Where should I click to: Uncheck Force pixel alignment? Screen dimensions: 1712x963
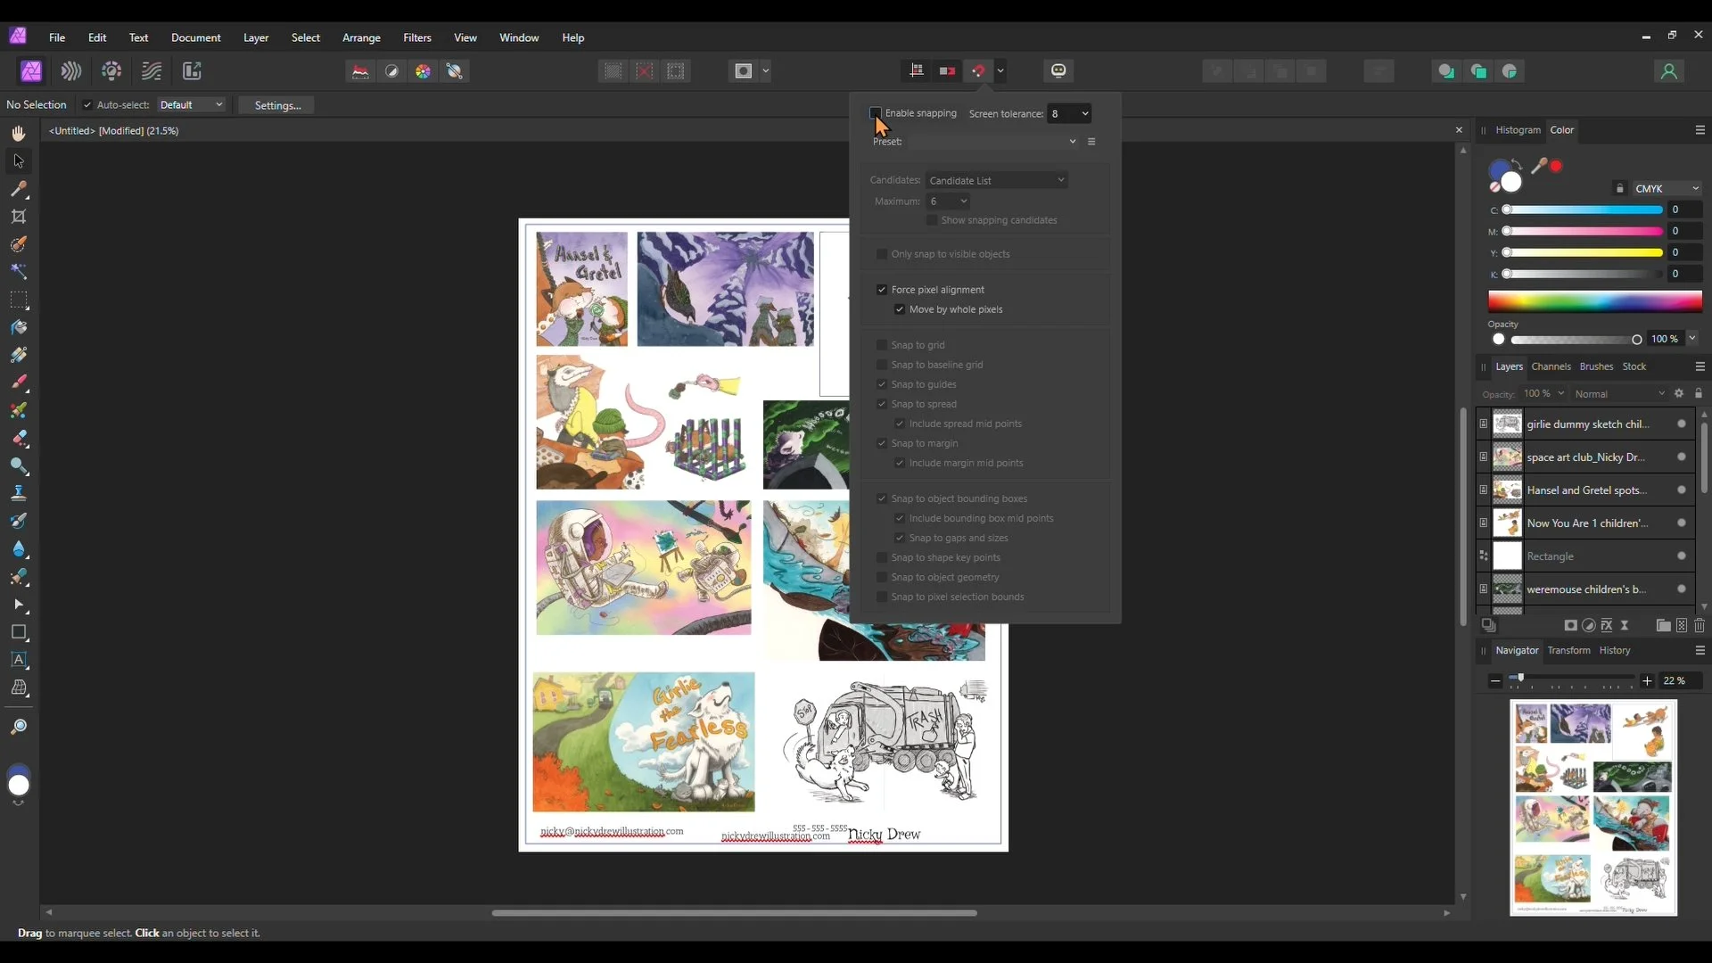point(882,290)
